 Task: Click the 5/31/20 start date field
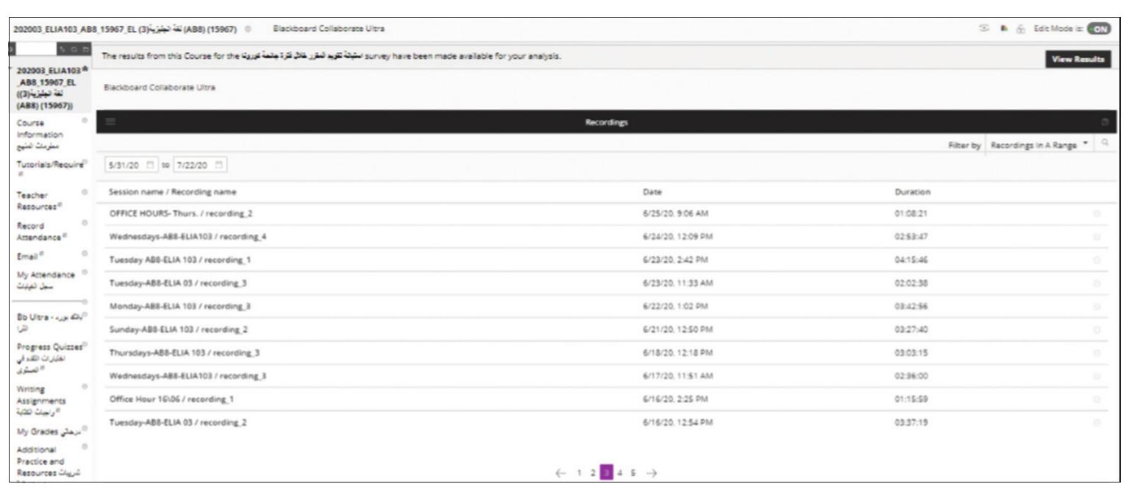pos(125,163)
